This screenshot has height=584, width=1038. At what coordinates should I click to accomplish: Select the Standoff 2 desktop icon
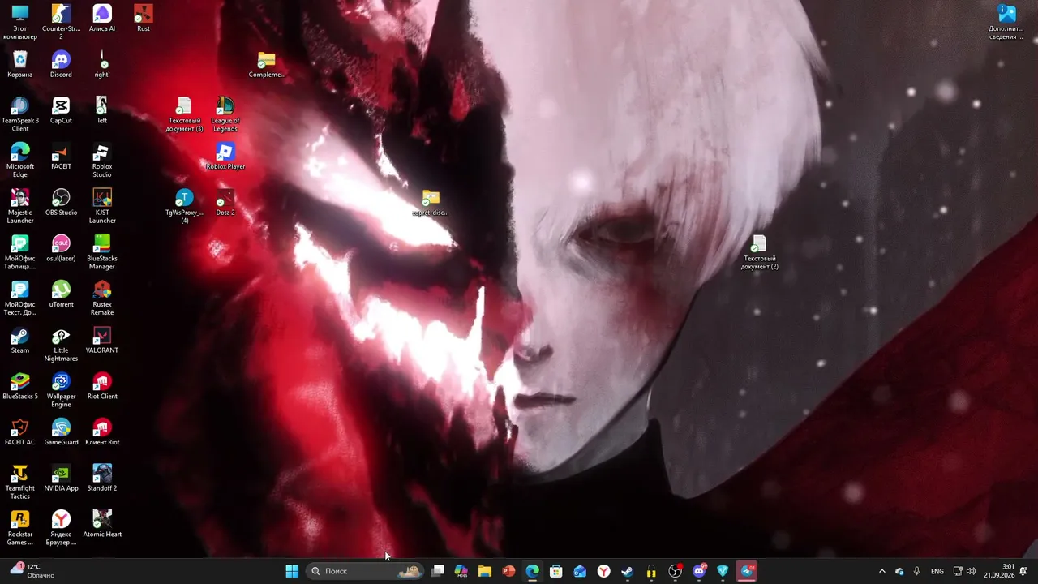click(102, 479)
